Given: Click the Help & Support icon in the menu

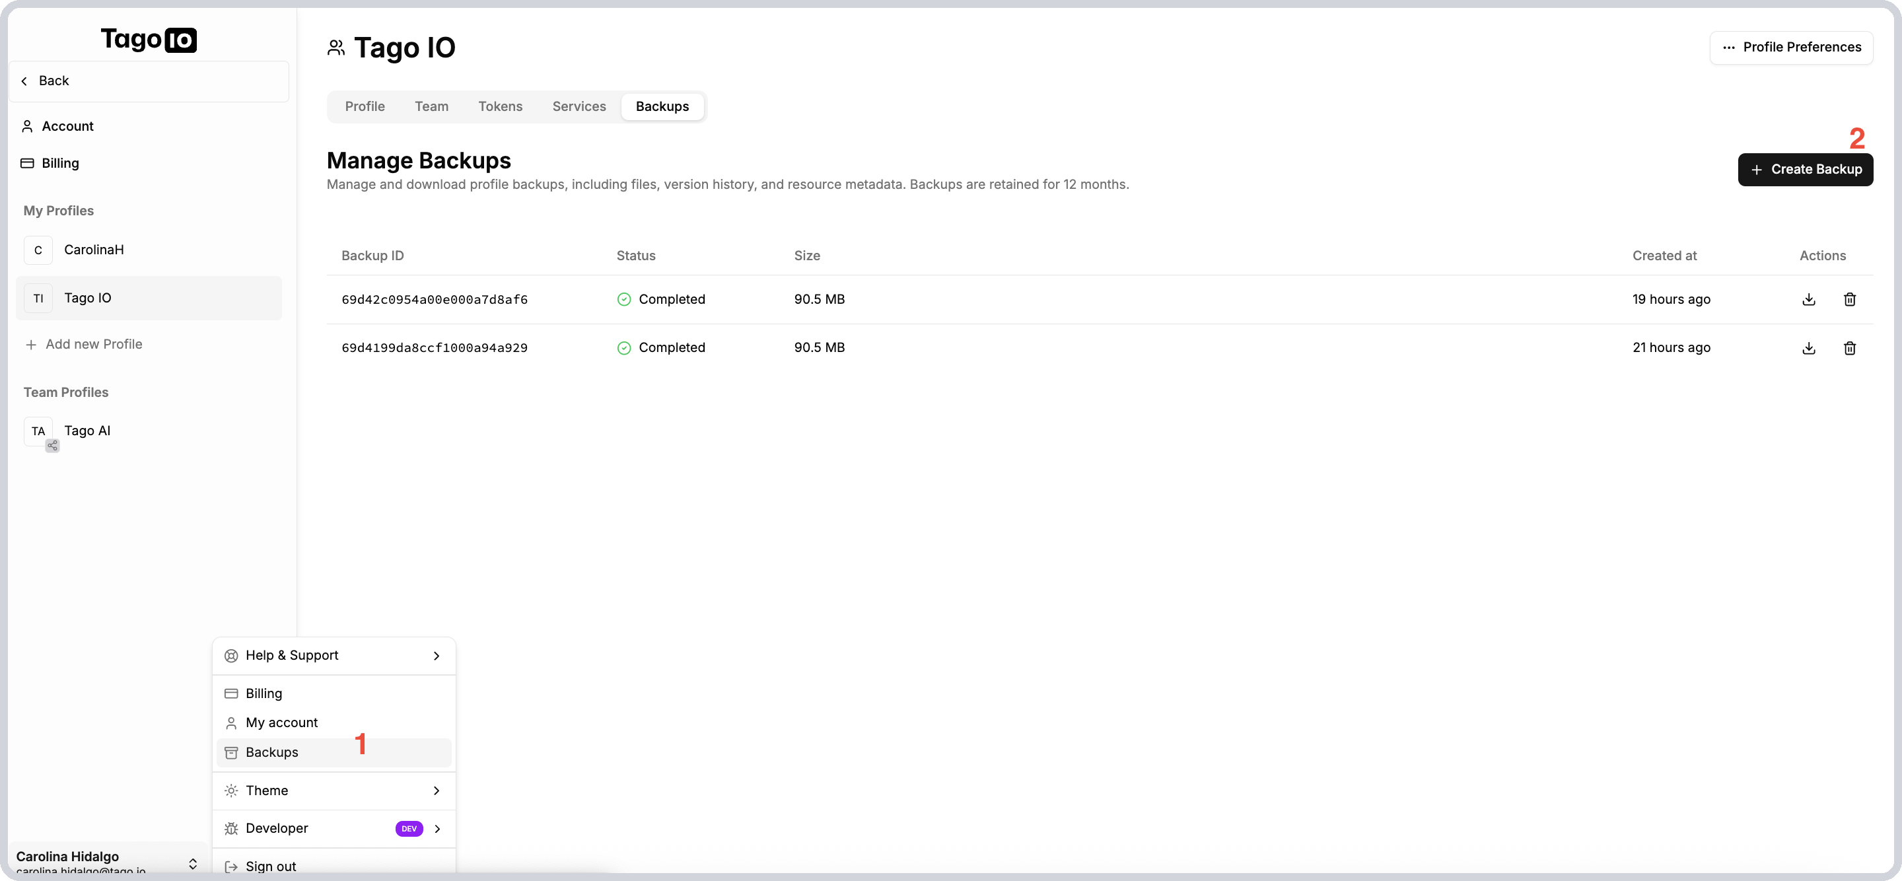Looking at the screenshot, I should point(230,655).
